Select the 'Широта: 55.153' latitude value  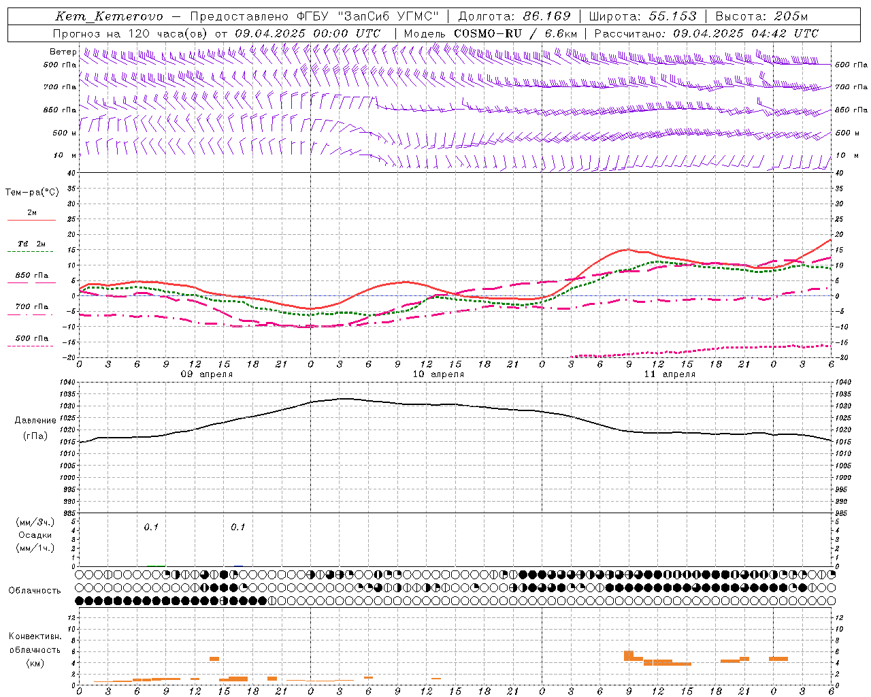643,16
